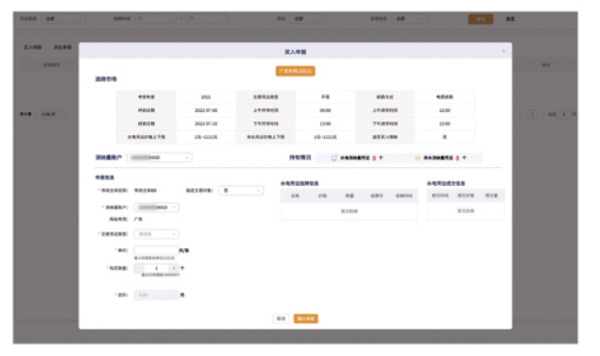Increase purchase quantity with plus button
Image resolution: width=600 pixels, height=356 pixels.
point(174,269)
